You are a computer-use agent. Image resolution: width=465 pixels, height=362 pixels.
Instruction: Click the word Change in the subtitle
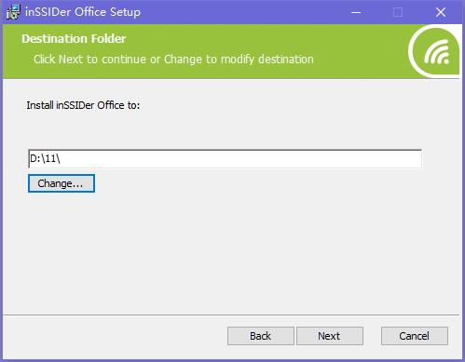pos(183,60)
